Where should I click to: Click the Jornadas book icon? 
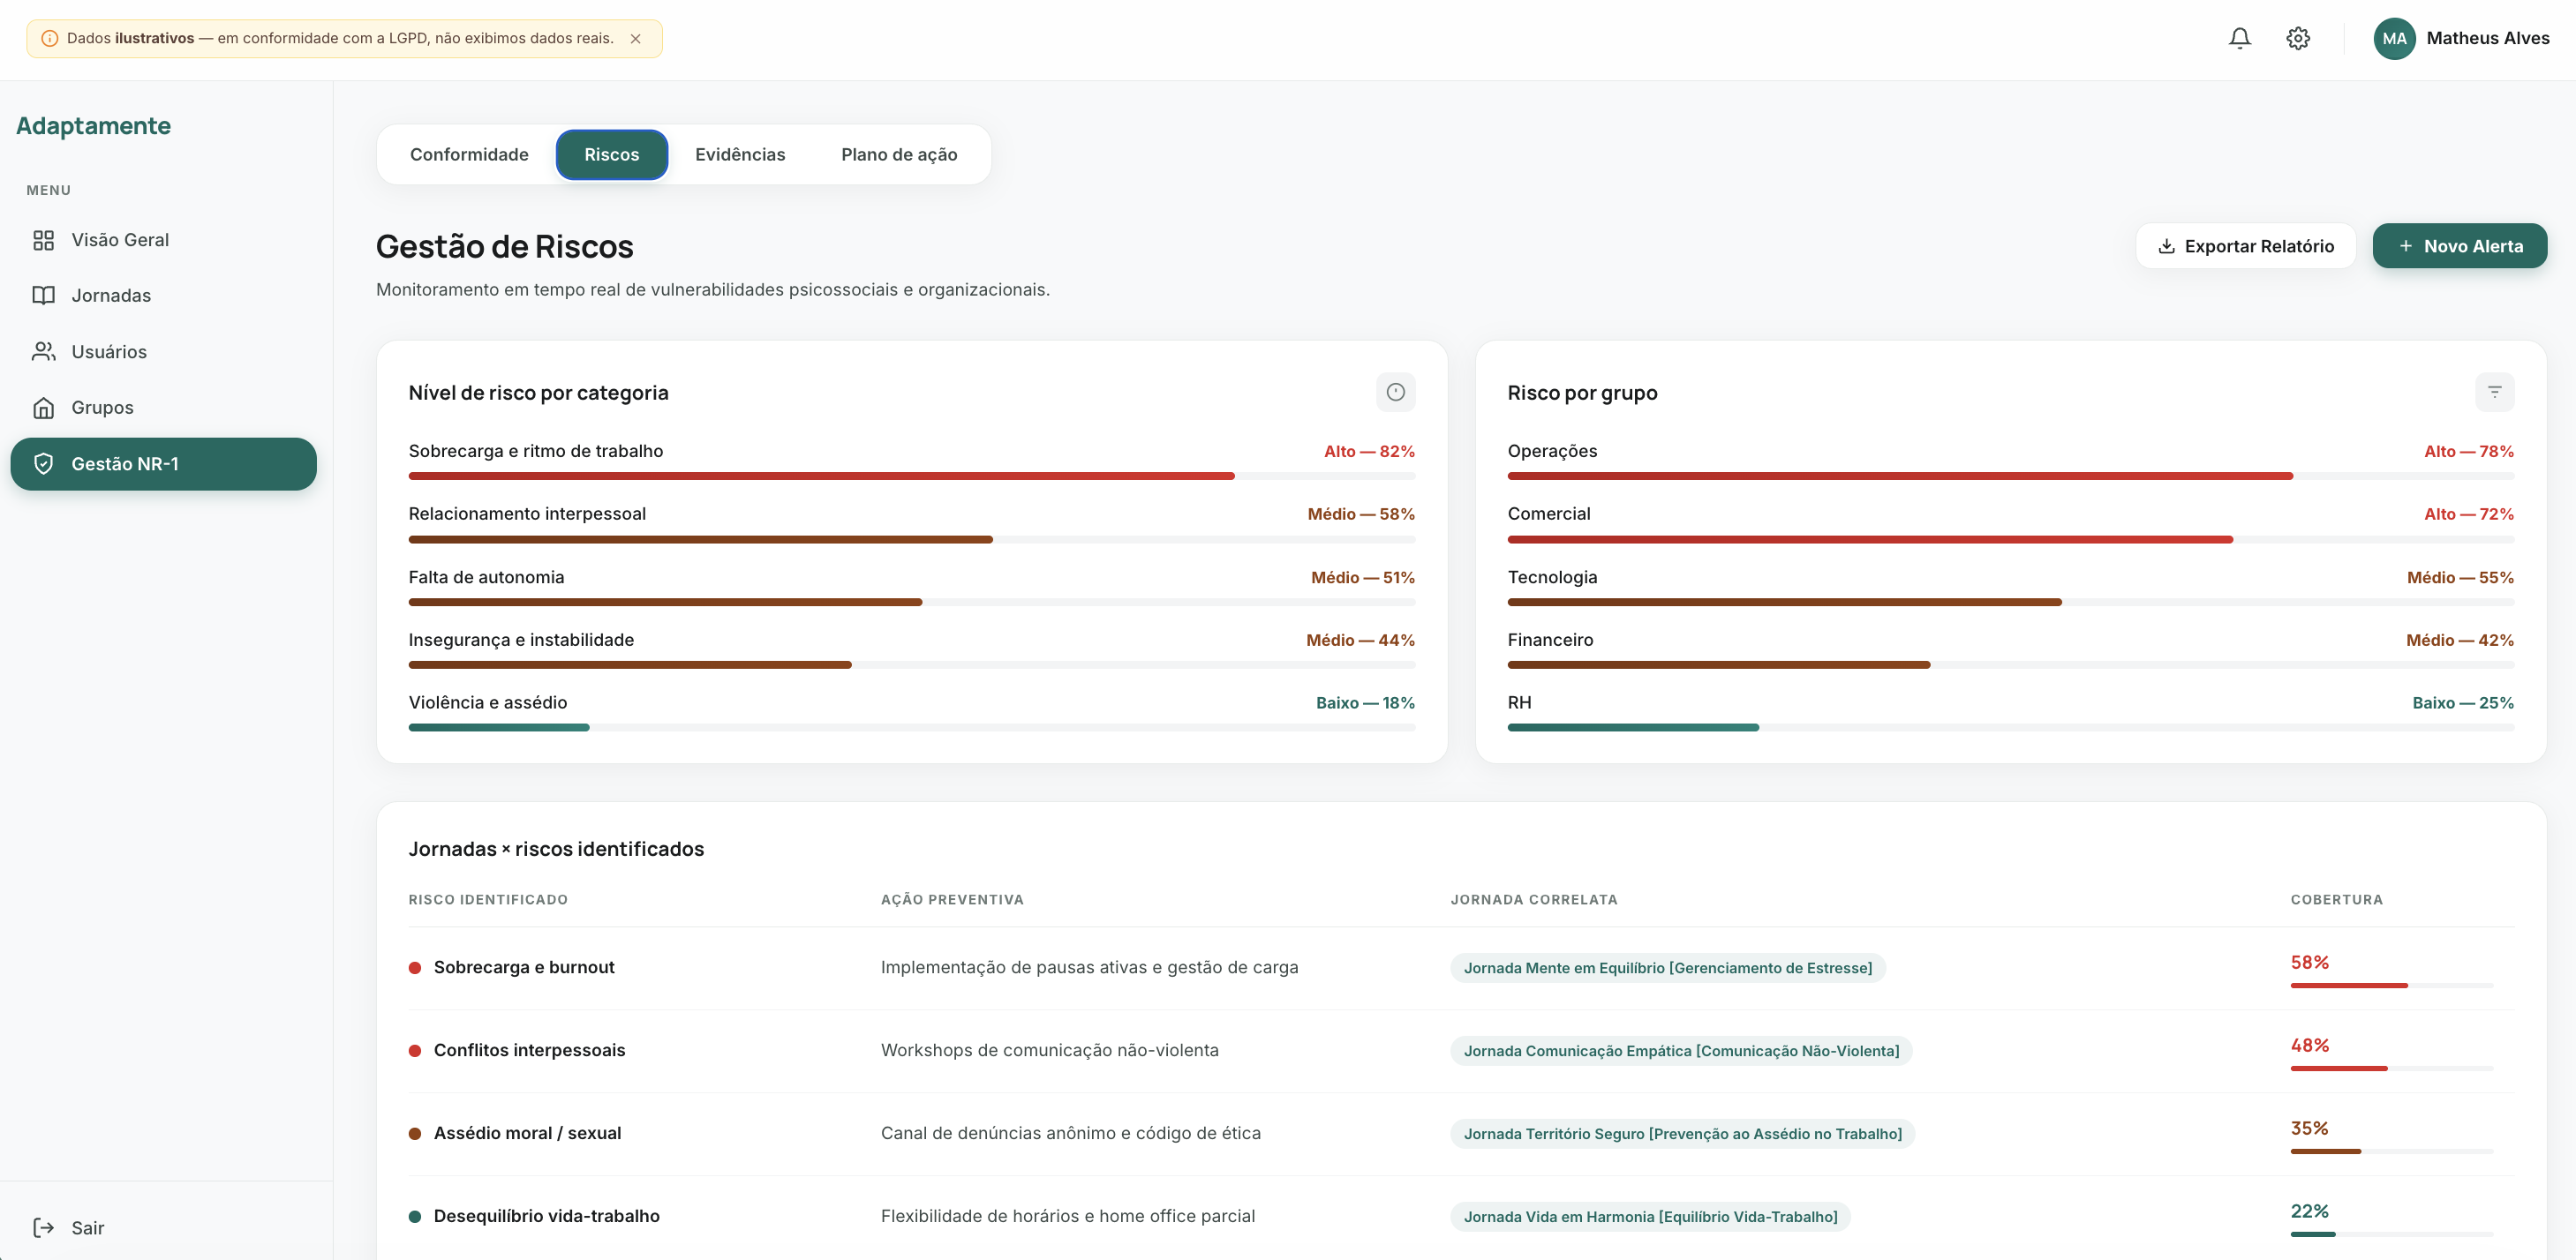coord(43,296)
